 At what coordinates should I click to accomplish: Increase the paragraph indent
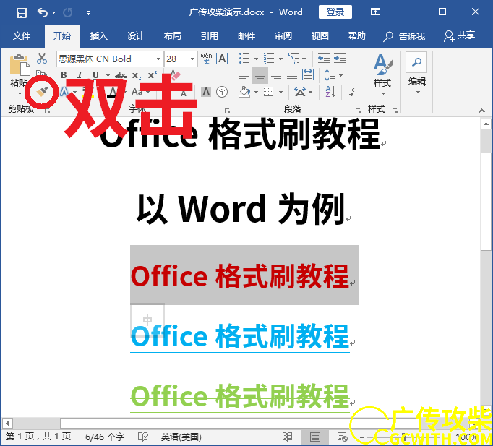click(x=340, y=59)
